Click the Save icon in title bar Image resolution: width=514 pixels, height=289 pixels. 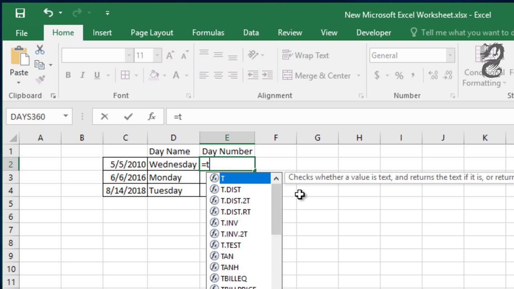pyautogui.click(x=20, y=13)
